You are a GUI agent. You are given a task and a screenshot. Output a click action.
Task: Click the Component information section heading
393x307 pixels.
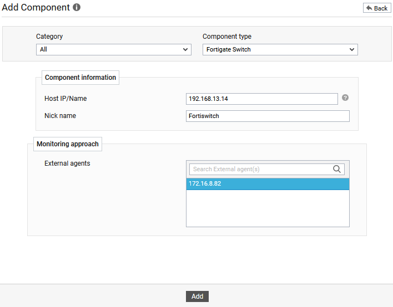tap(80, 78)
